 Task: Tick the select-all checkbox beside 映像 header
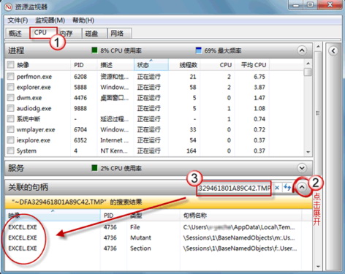pyautogui.click(x=10, y=65)
